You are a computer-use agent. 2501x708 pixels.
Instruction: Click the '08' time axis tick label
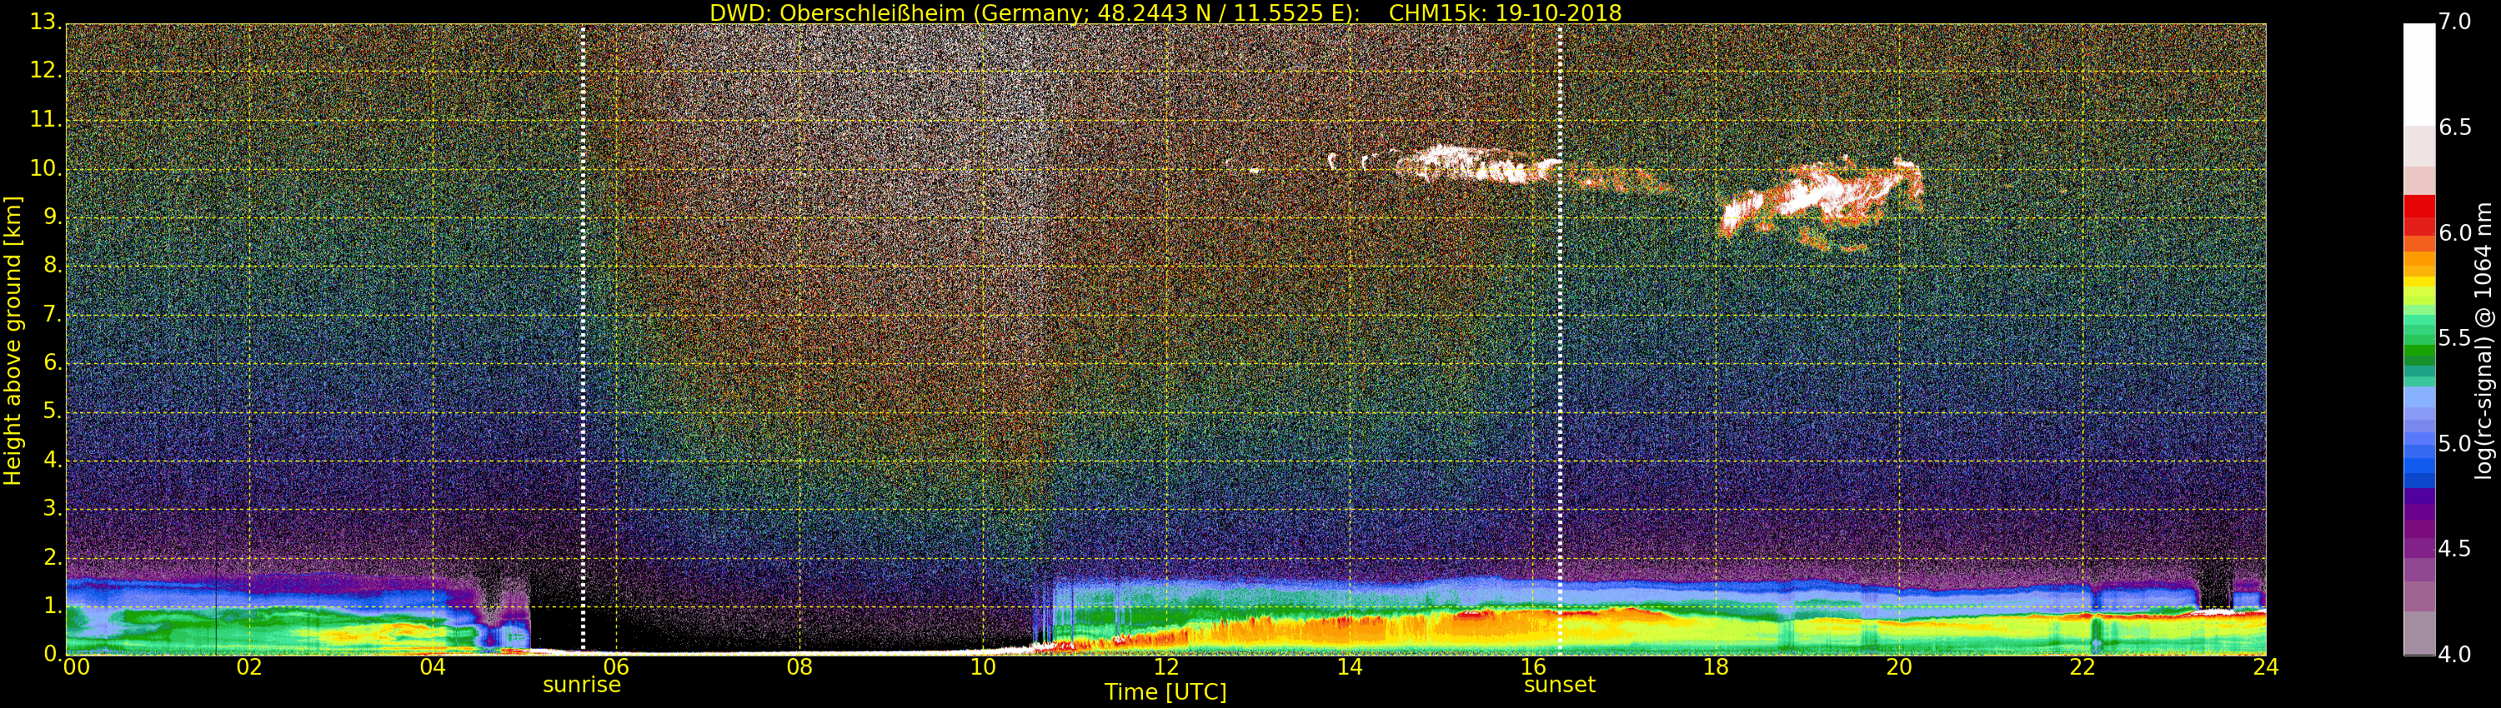coord(799,667)
